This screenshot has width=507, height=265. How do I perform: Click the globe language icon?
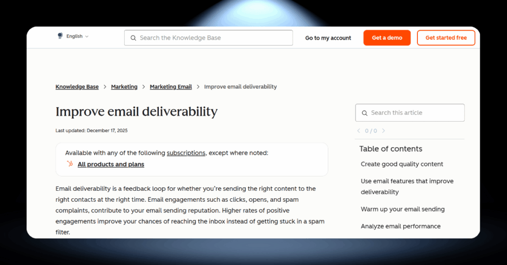coord(60,36)
